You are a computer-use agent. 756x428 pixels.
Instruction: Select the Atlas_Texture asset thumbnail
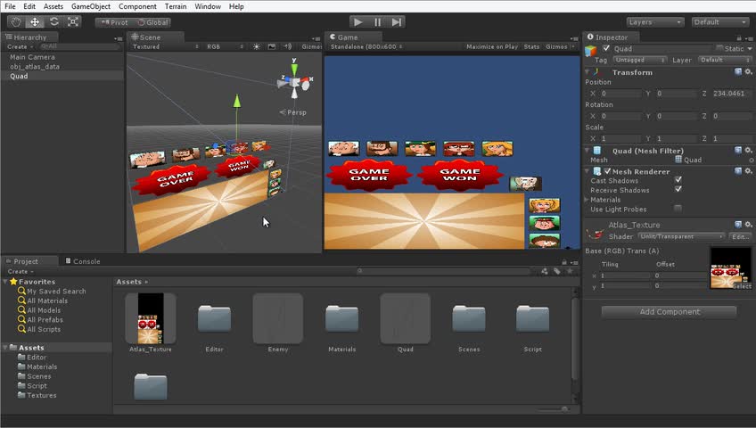pos(151,318)
